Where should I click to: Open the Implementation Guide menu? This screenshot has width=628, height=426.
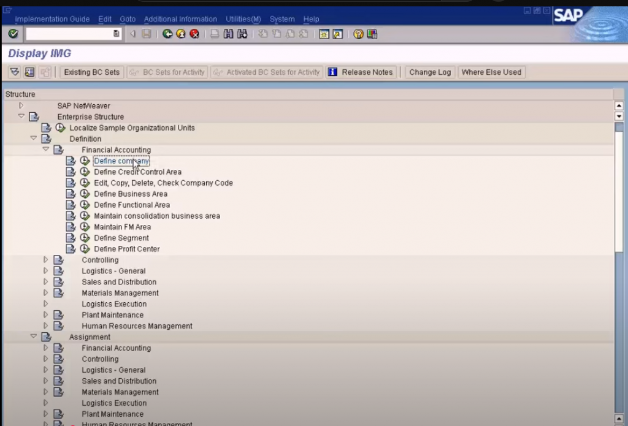tap(52, 19)
